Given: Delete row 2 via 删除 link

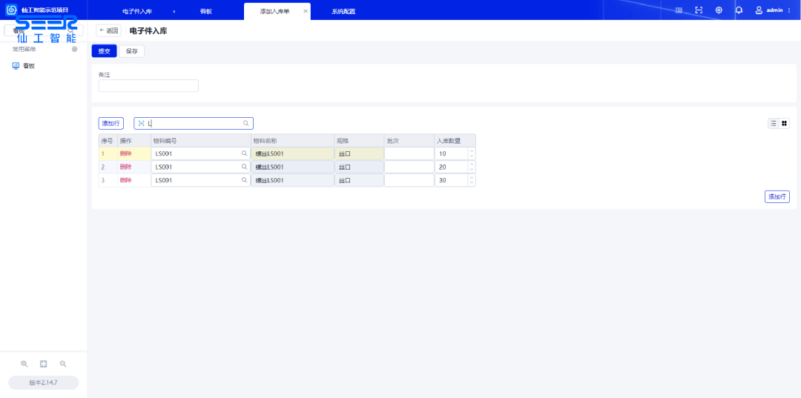Looking at the screenshot, I should [125, 167].
